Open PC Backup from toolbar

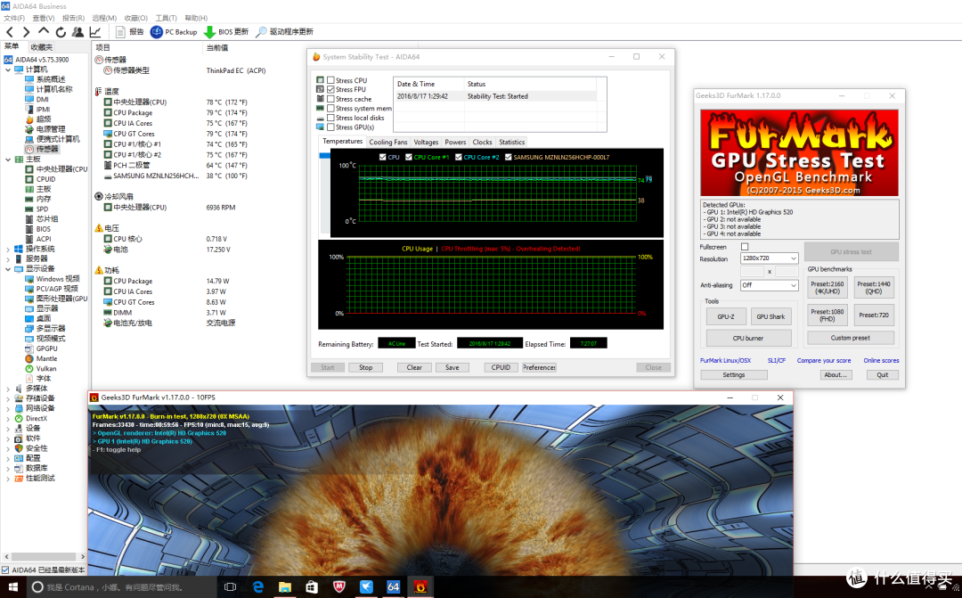(174, 32)
